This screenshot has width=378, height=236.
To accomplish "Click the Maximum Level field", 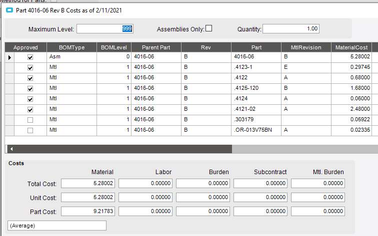I will pos(105,29).
